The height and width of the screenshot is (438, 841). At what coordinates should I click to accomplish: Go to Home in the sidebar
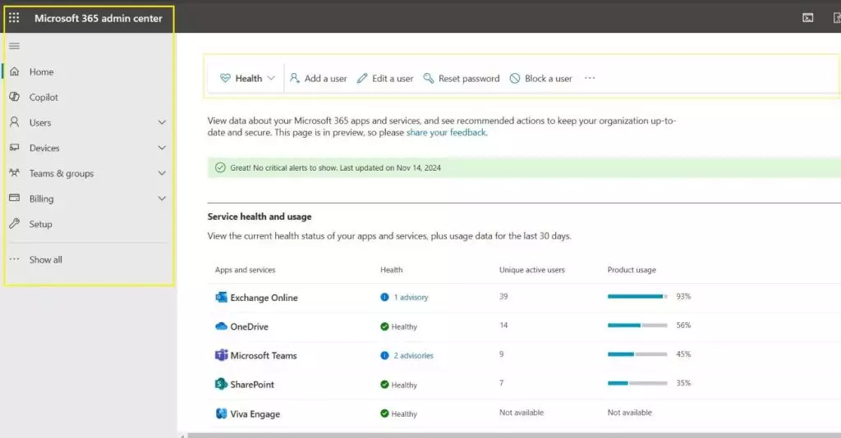coord(41,72)
